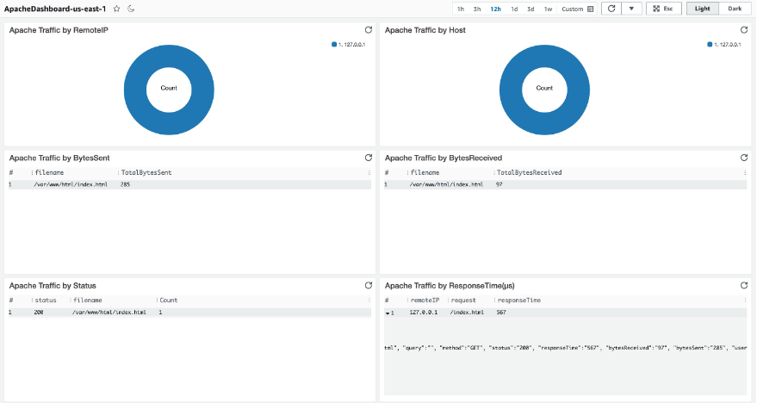757x403 pixels.
Task: Open the Custom time range picker
Action: tap(577, 9)
